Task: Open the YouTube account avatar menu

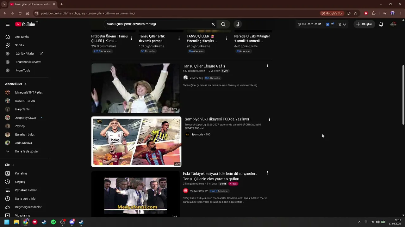Action: (x=393, y=24)
